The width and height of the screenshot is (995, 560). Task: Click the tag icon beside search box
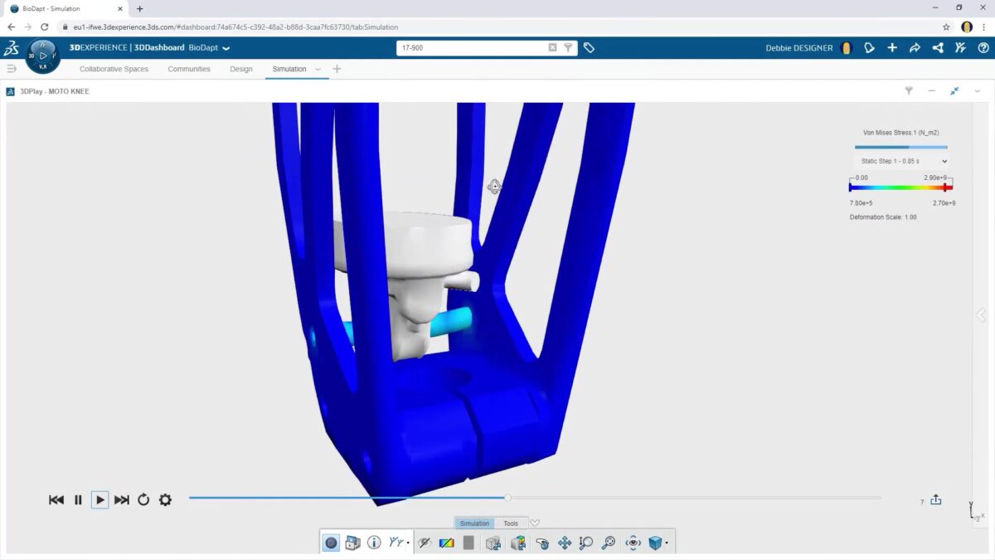[589, 48]
